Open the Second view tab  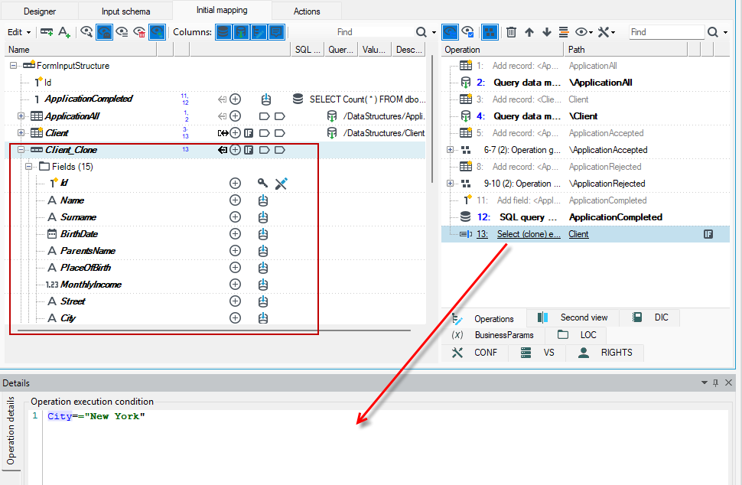[x=573, y=317]
